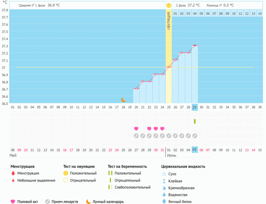Click the heart icon under cycle day 20
Image resolution: width=266 pixels, height=204 pixels.
pos(136,129)
